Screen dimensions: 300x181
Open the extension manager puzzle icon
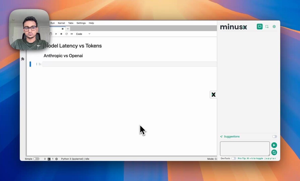pos(23,59)
